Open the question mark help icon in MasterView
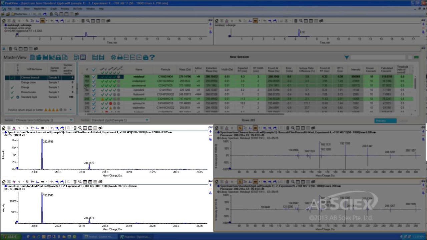Screen dimensions: 427x240 point(152,57)
